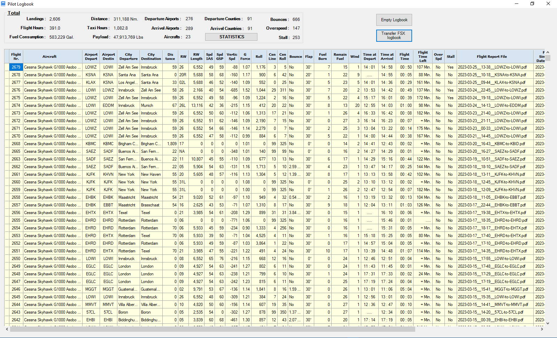This screenshot has width=557, height=338.
Task: Click 13,116 runway length cell
Action: tap(196, 105)
